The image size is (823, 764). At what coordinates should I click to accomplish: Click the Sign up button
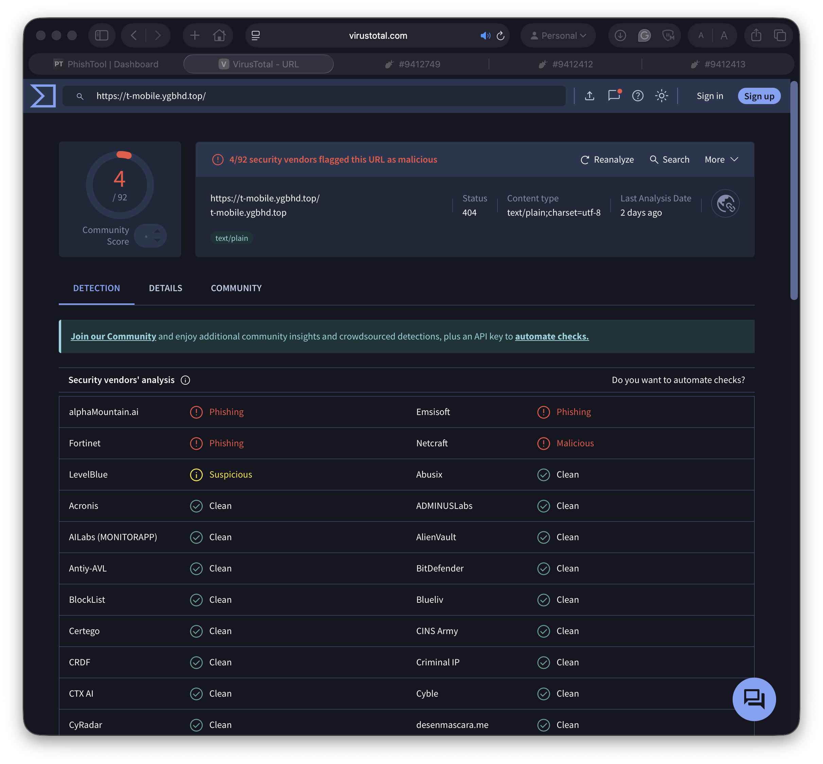[x=759, y=96]
